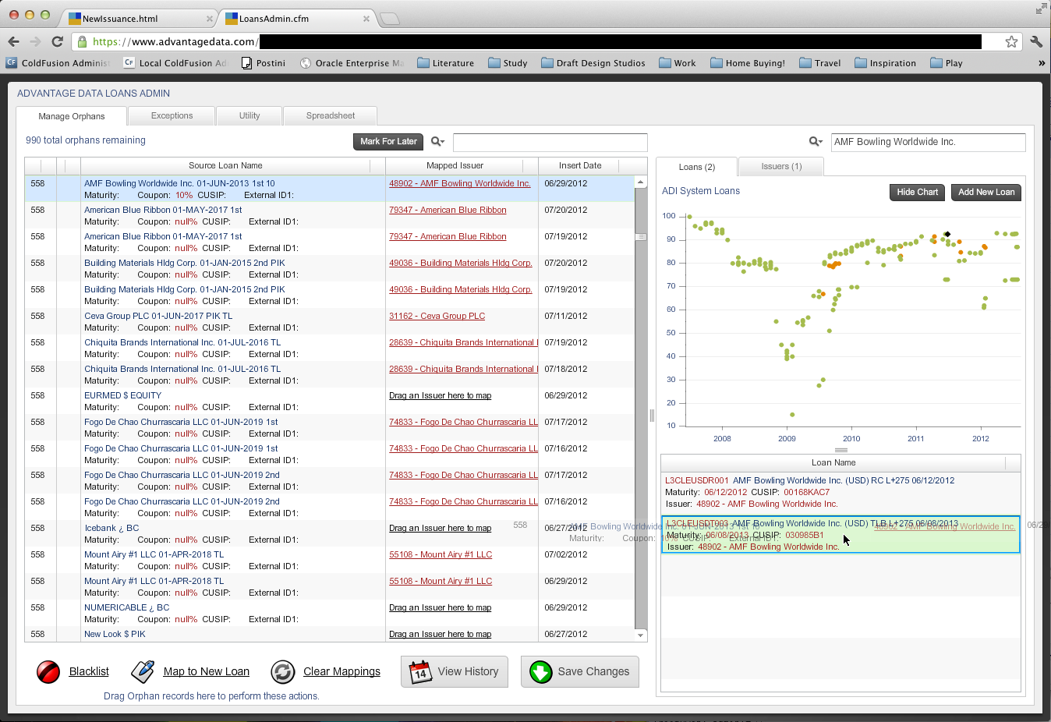Viewport: 1051px width, 722px height.
Task: Sort by the Source Loan Name column header
Action: [225, 165]
